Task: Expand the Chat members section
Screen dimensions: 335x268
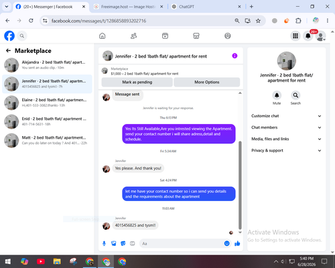Action: tap(287, 127)
